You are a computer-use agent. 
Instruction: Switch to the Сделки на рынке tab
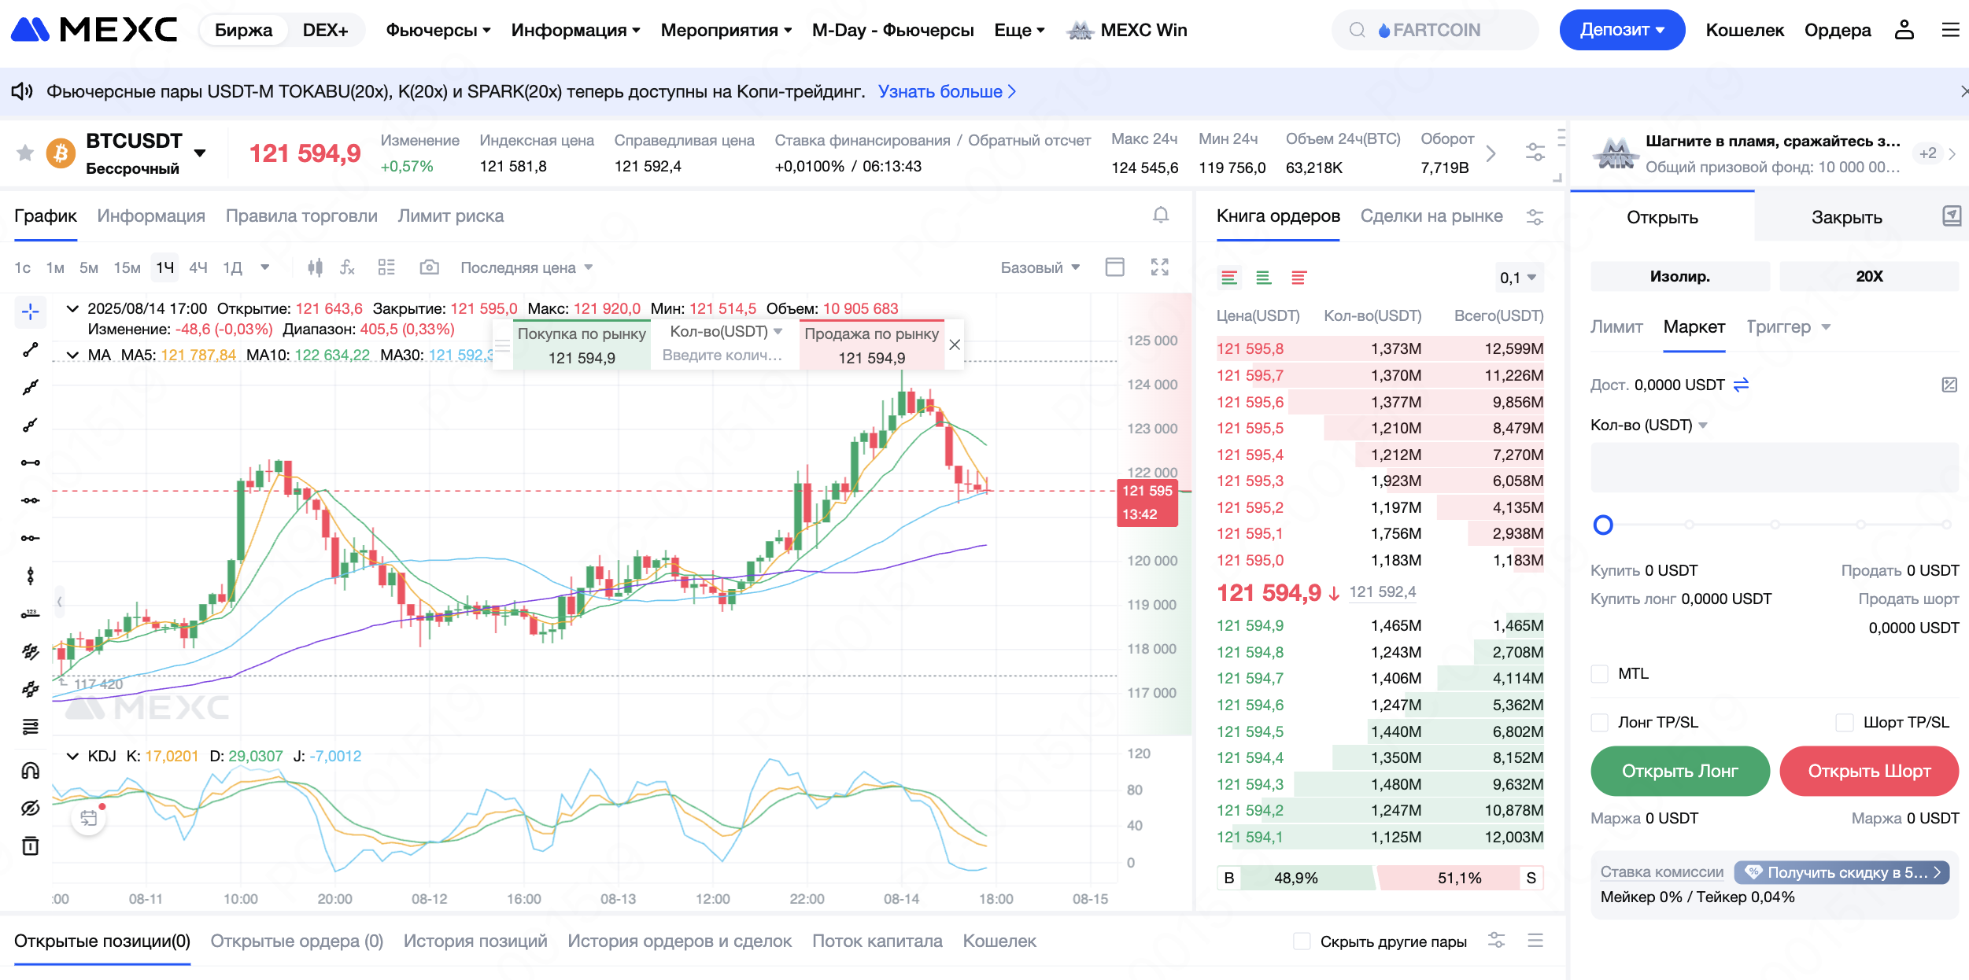pyautogui.click(x=1431, y=216)
